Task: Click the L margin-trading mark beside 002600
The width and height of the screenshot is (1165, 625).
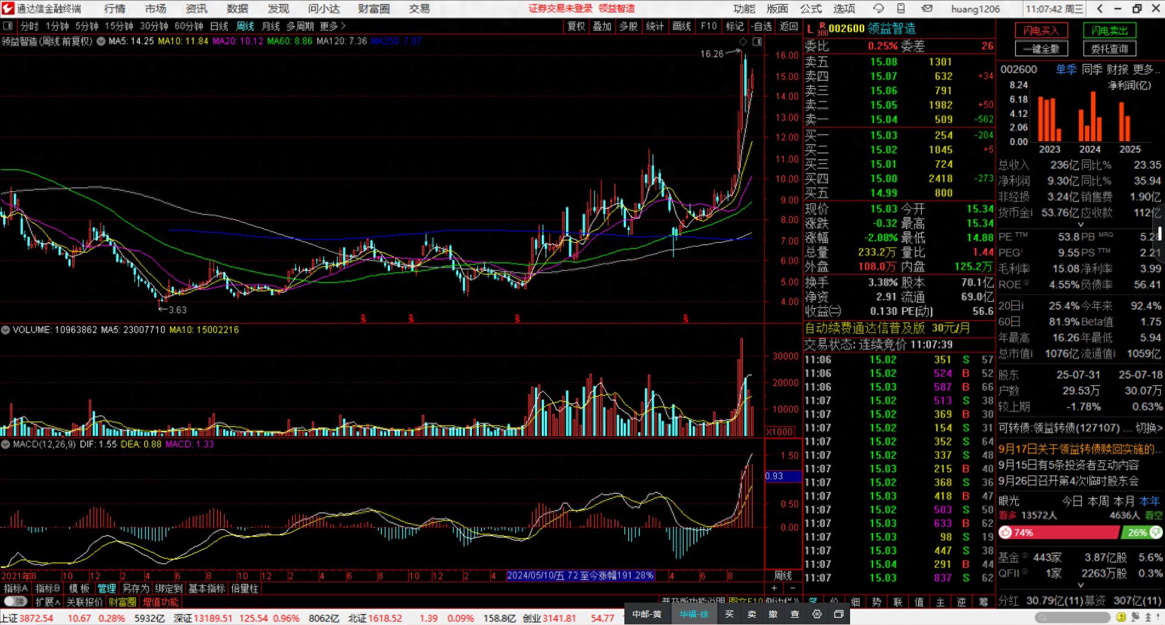Action: pos(809,28)
